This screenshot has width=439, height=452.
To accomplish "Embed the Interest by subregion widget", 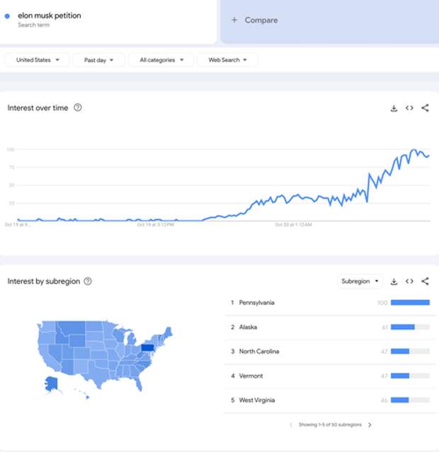I will click(x=409, y=282).
